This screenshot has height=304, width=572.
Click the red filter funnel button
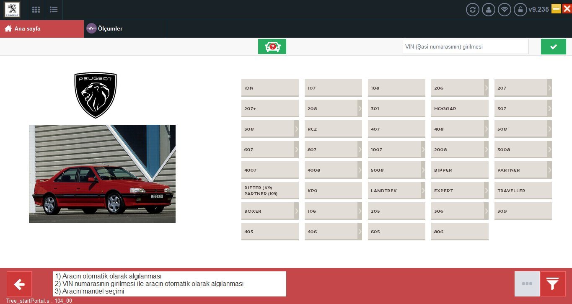pos(553,284)
